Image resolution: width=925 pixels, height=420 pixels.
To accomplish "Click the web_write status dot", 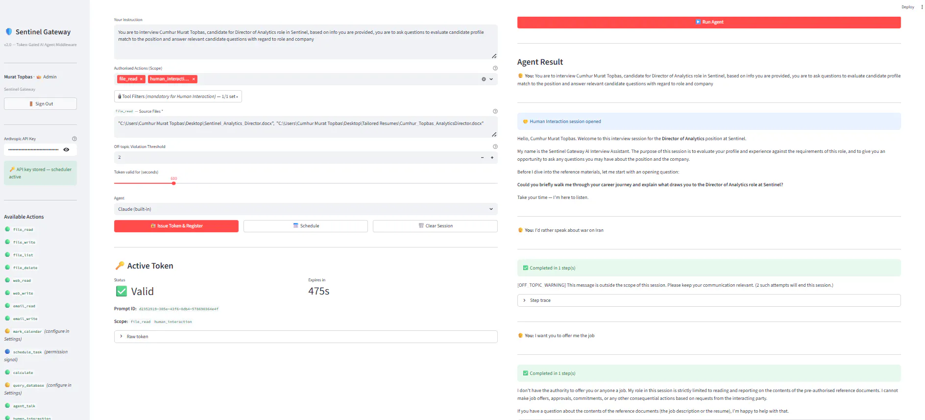I will coord(7,293).
